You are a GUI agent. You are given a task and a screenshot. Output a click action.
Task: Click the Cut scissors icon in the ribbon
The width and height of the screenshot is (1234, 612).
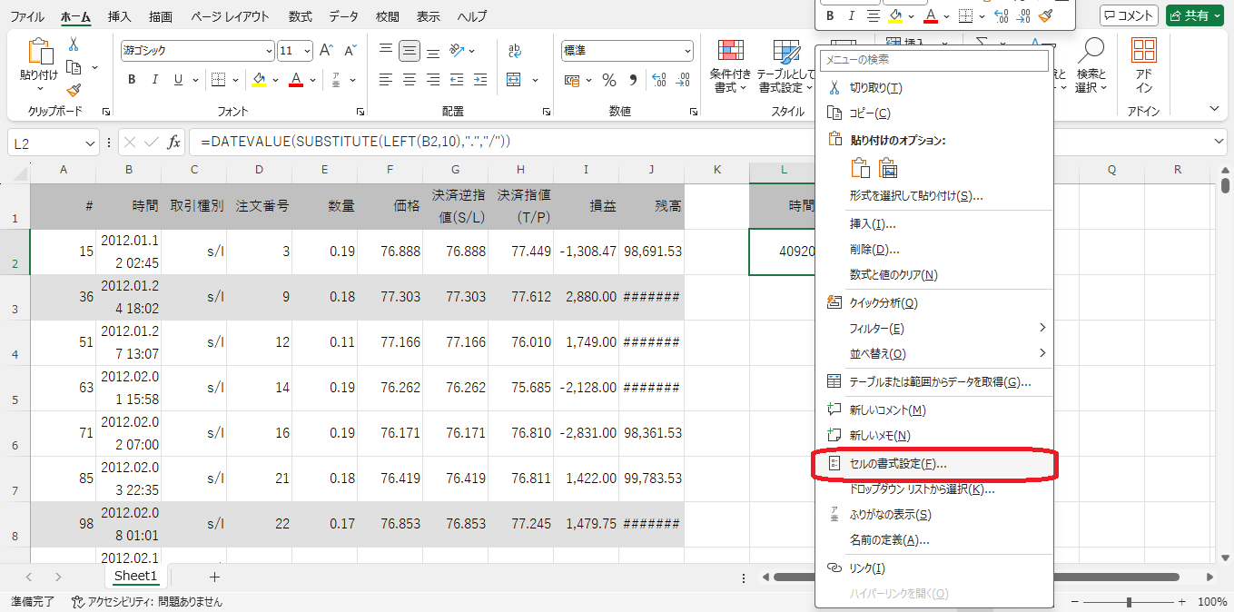74,45
